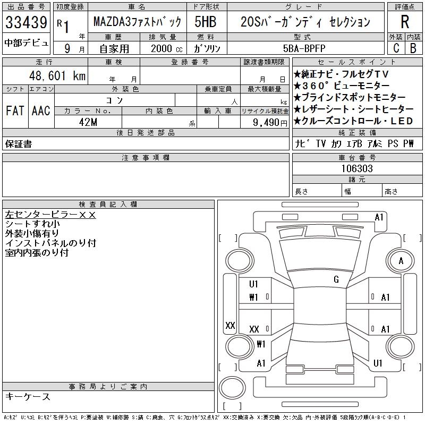The width and height of the screenshot is (425, 425).
Task: Click "保証書" under 後日発送部品
Action: tap(19, 144)
